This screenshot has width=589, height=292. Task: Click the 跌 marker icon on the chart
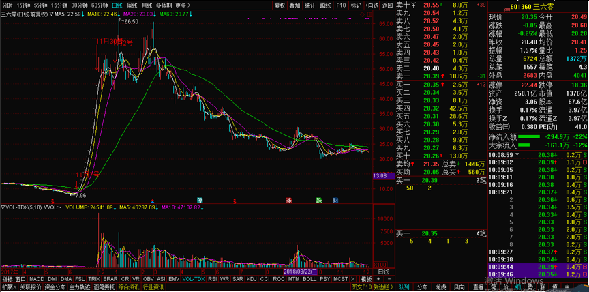tap(318, 201)
